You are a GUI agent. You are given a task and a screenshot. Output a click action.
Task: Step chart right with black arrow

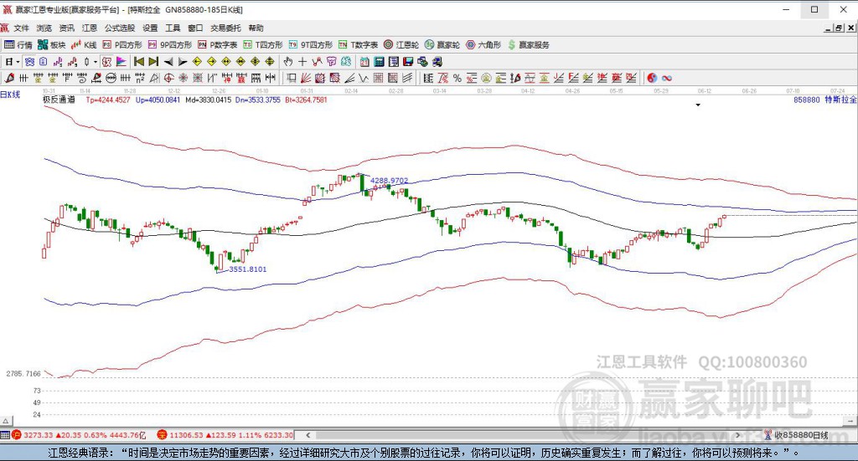pyautogui.click(x=183, y=62)
